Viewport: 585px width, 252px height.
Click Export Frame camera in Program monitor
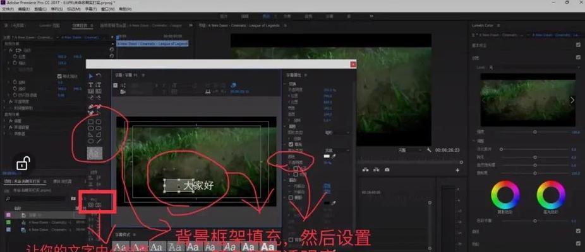click(387, 169)
